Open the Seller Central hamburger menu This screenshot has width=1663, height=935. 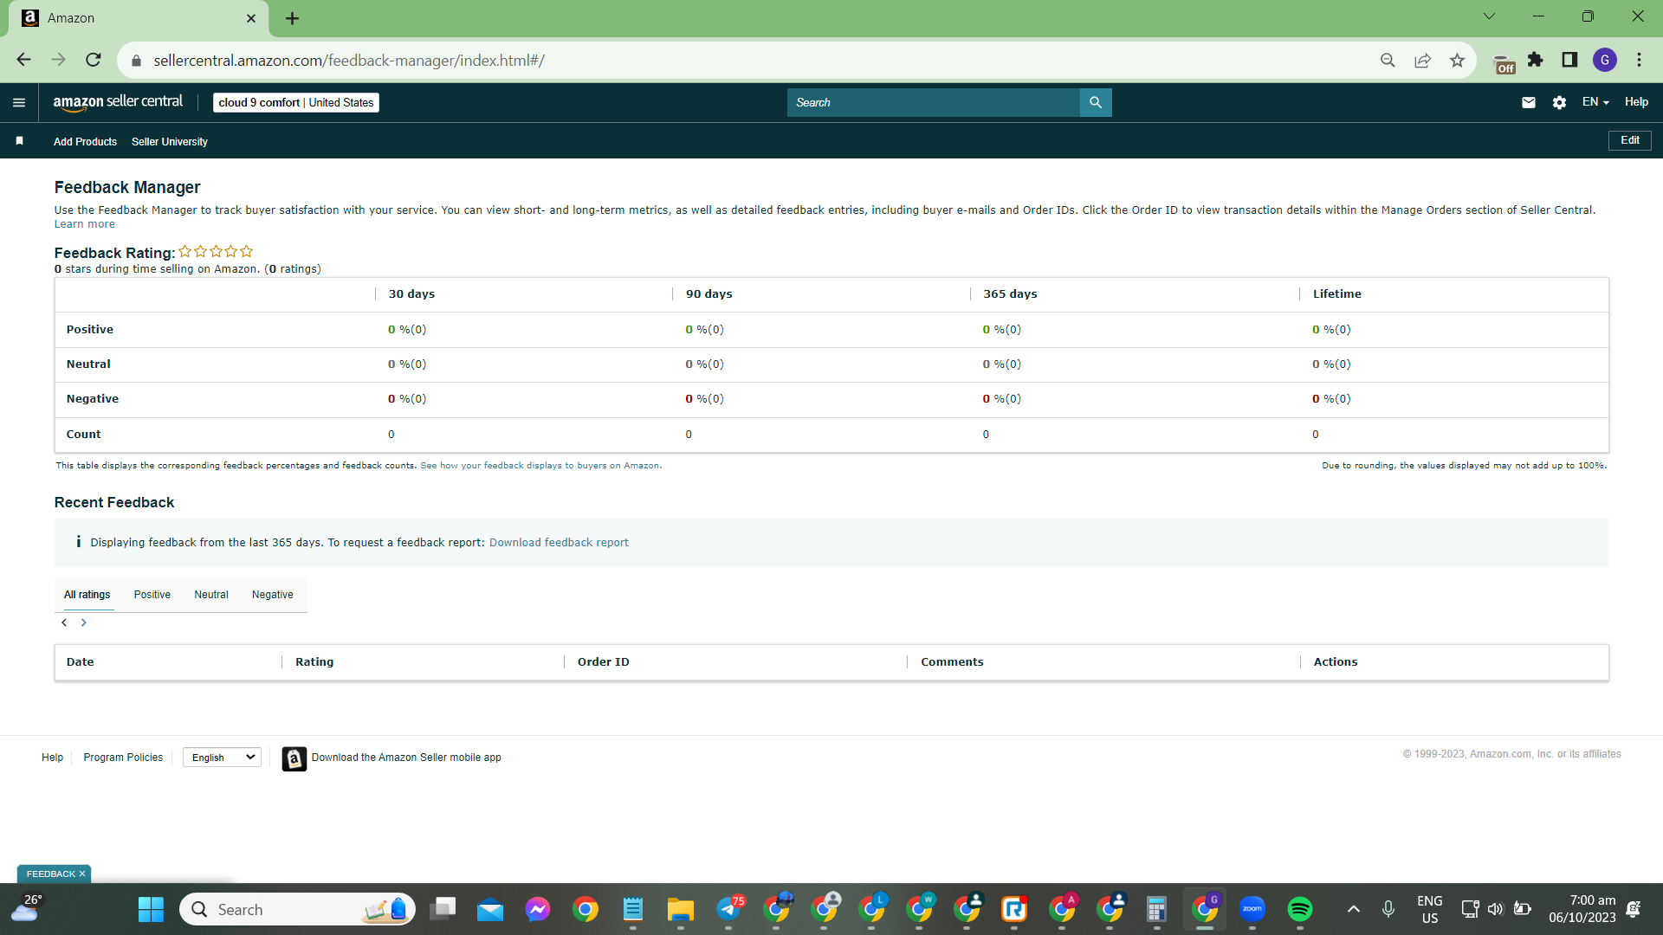pyautogui.click(x=19, y=102)
